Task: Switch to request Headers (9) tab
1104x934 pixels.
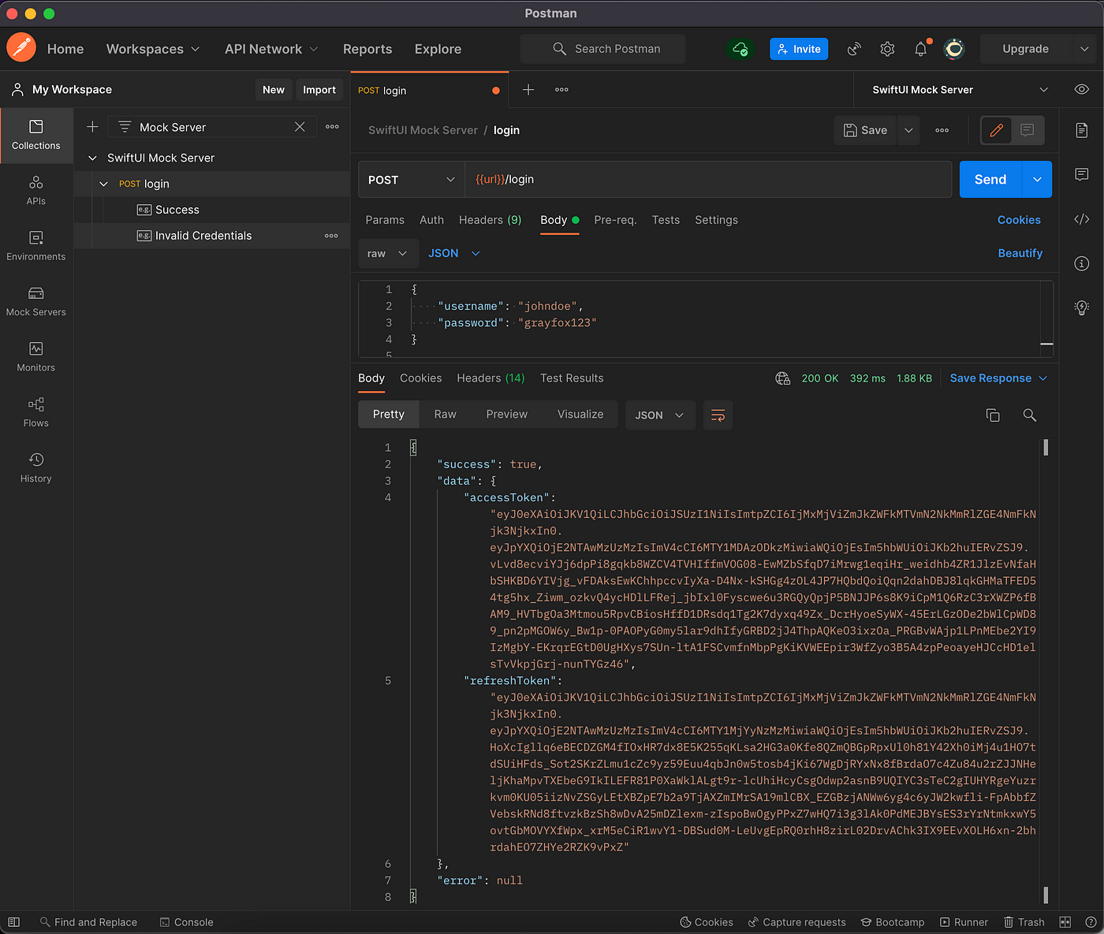Action: pos(490,220)
